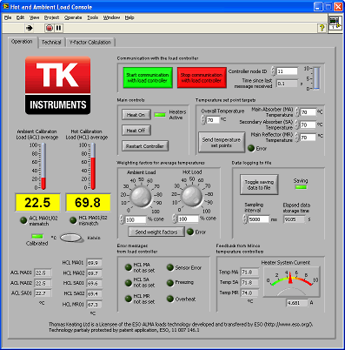
Task: Open the File menu
Action: (8, 17)
